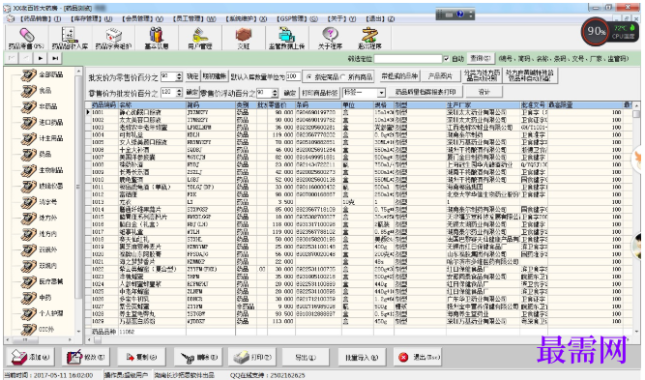Open the GSP管理 menu
645x380 pixels.
pos(297,19)
